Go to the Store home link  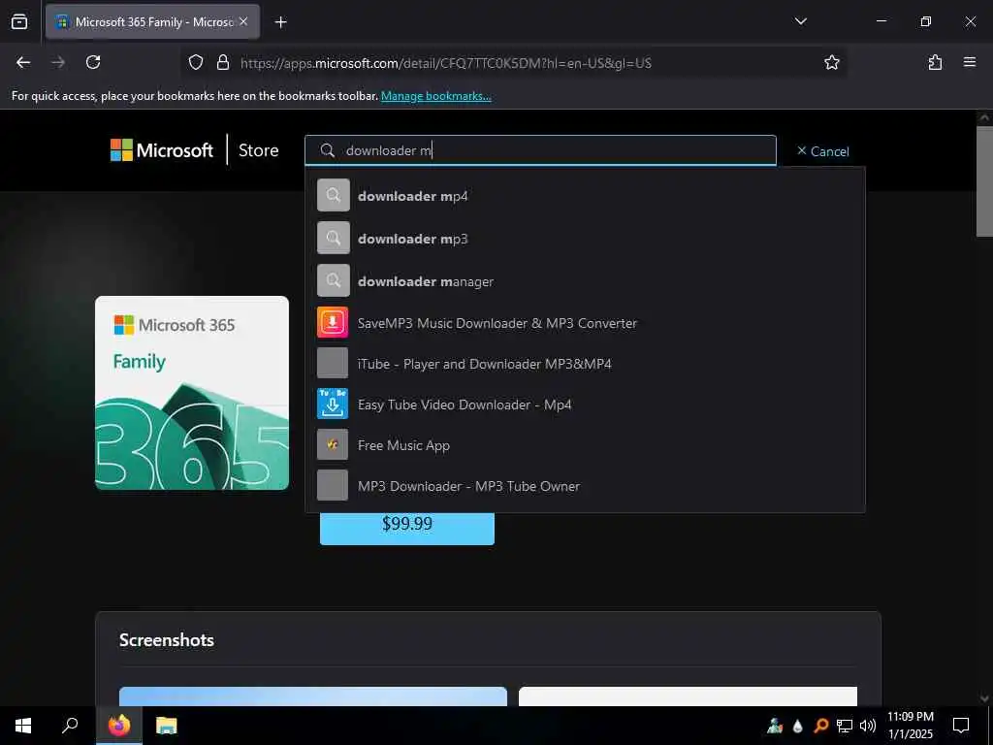258,150
